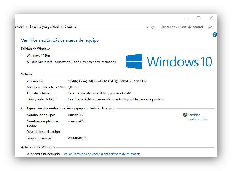Click the 'WORKGROUP' workgroup value
Viewport: 232px width, 171px height.
click(78, 138)
